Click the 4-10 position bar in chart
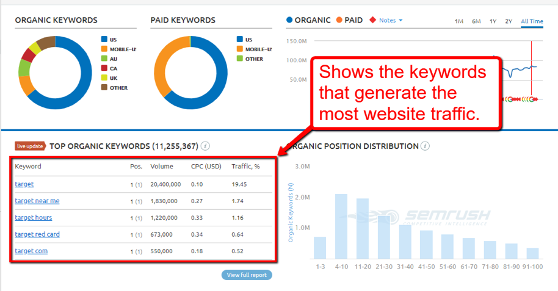 pyautogui.click(x=341, y=226)
